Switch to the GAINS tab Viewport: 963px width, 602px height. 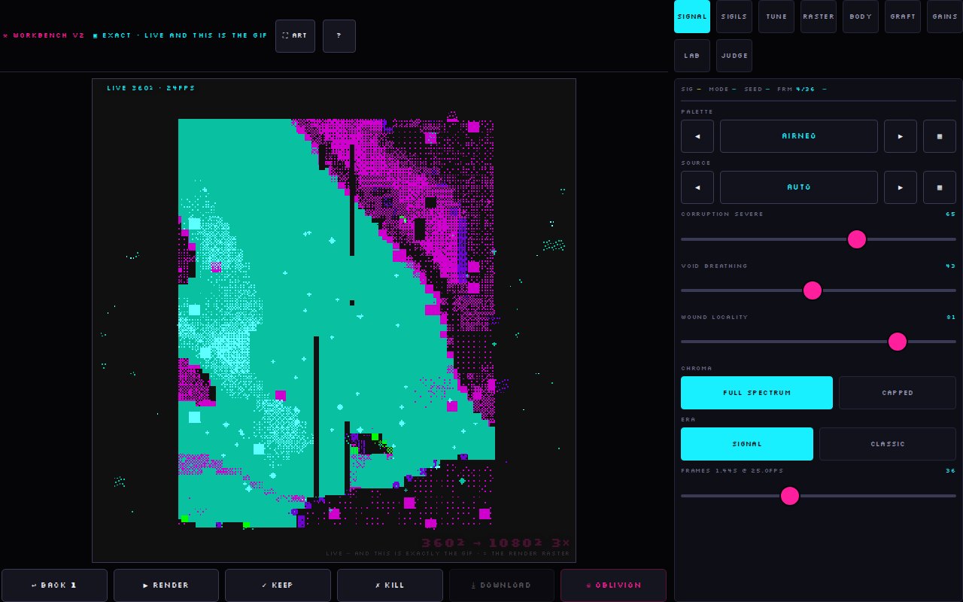click(945, 17)
